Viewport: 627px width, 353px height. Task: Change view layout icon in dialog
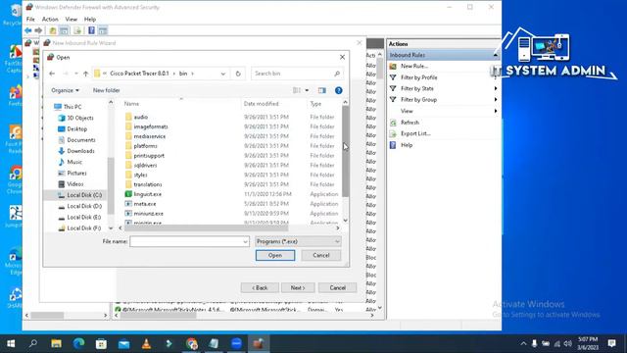pos(297,90)
